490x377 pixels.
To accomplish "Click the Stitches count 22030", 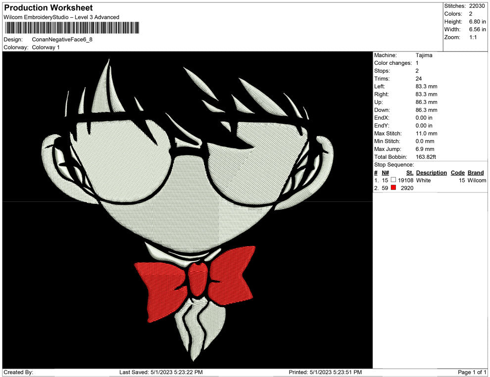I will pyautogui.click(x=476, y=6).
